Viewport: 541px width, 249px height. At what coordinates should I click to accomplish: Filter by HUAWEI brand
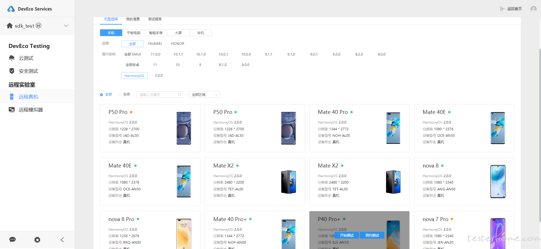pos(155,44)
